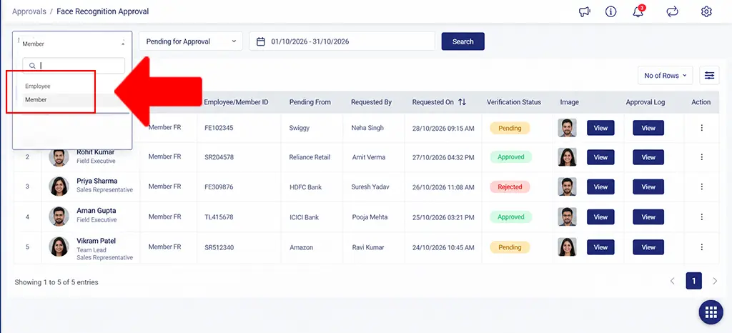View approval log for Reliance Retail row
Screen dimensions: 732x333
[648, 157]
